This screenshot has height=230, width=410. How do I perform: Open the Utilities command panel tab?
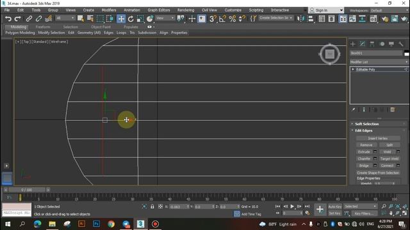401,44
